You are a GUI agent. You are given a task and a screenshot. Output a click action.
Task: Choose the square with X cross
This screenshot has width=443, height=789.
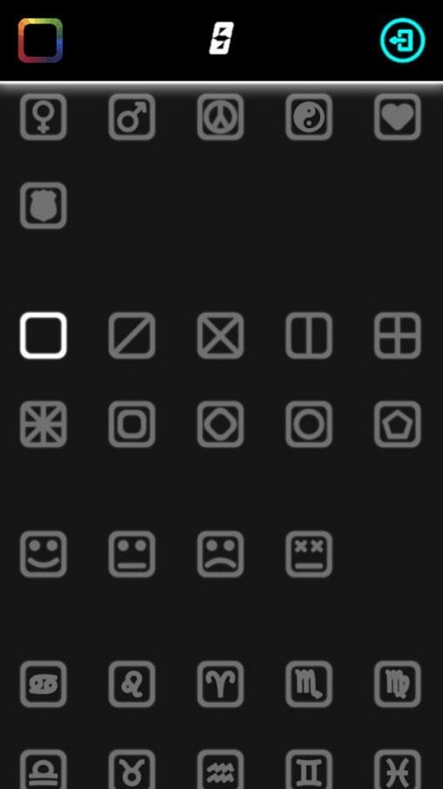coord(221,336)
